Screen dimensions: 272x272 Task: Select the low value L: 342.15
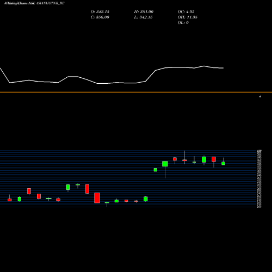point(144,17)
